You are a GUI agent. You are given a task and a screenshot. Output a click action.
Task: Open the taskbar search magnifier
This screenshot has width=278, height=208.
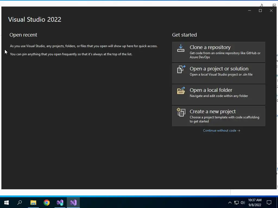pos(20,203)
